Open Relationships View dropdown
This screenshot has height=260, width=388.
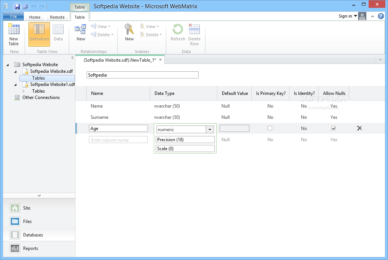pyautogui.click(x=100, y=27)
